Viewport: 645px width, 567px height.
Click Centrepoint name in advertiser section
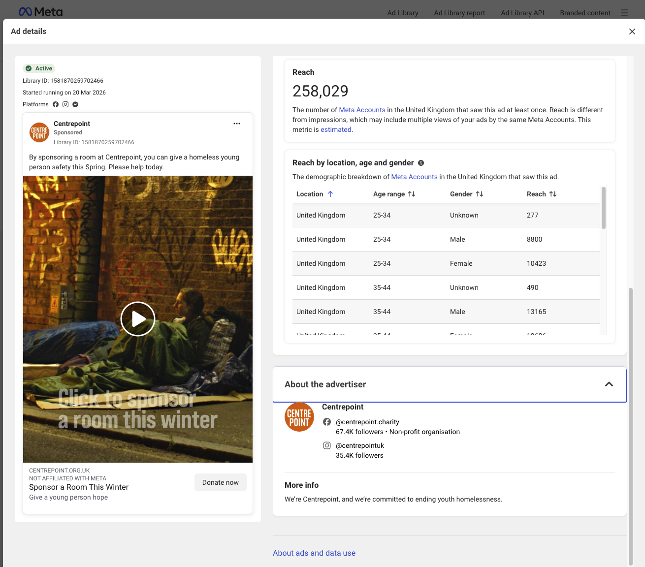pyautogui.click(x=343, y=407)
